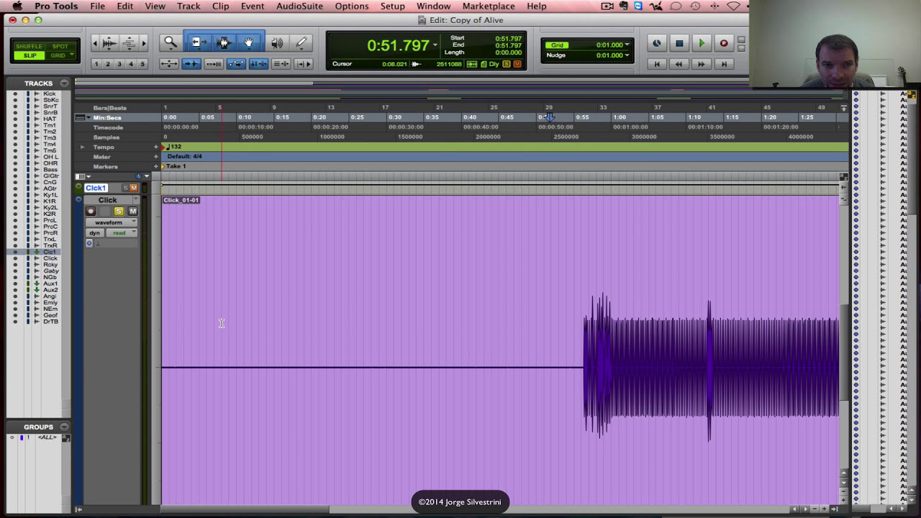Toggle Insertion Follows Playback icon
This screenshot has height=518, width=921.
(303, 64)
